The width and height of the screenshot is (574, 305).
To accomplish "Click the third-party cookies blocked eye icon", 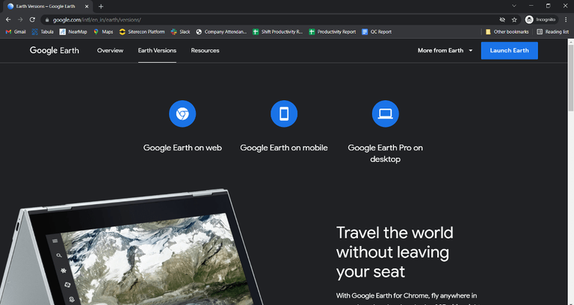I will click(502, 19).
